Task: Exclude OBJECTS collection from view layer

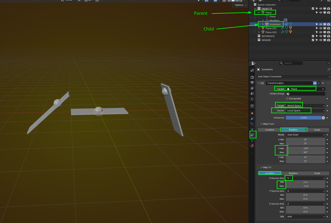Action: [x=313, y=9]
